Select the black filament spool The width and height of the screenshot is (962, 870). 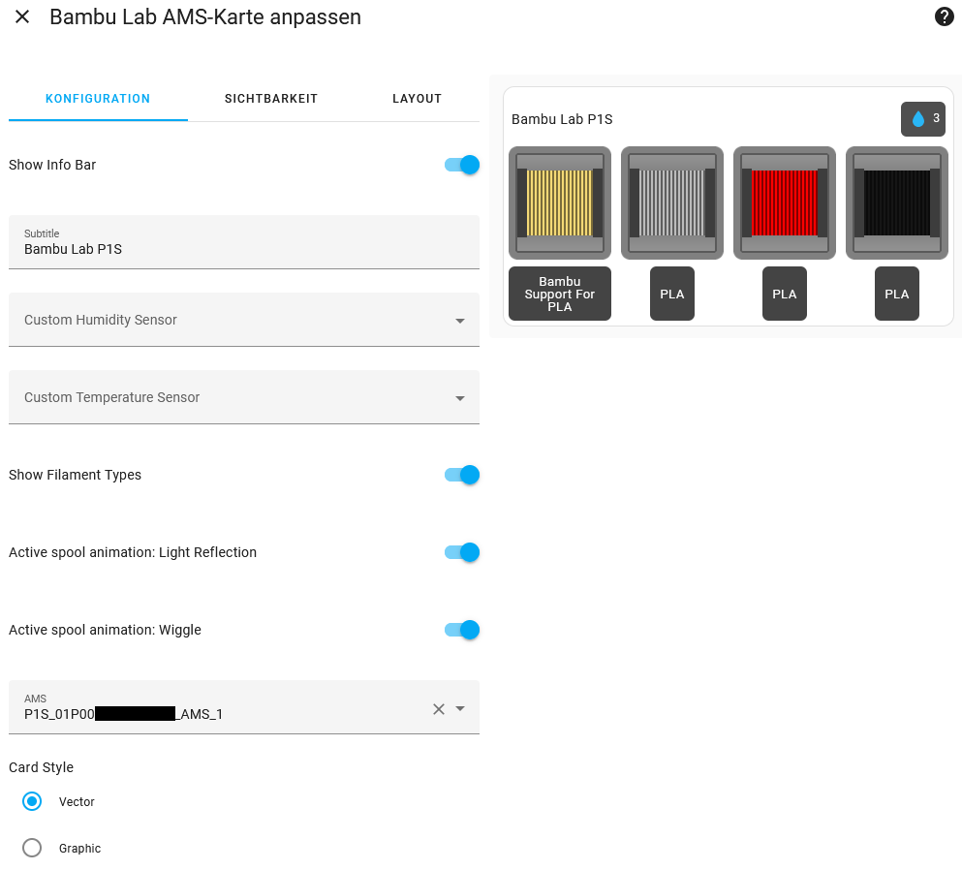[896, 203]
